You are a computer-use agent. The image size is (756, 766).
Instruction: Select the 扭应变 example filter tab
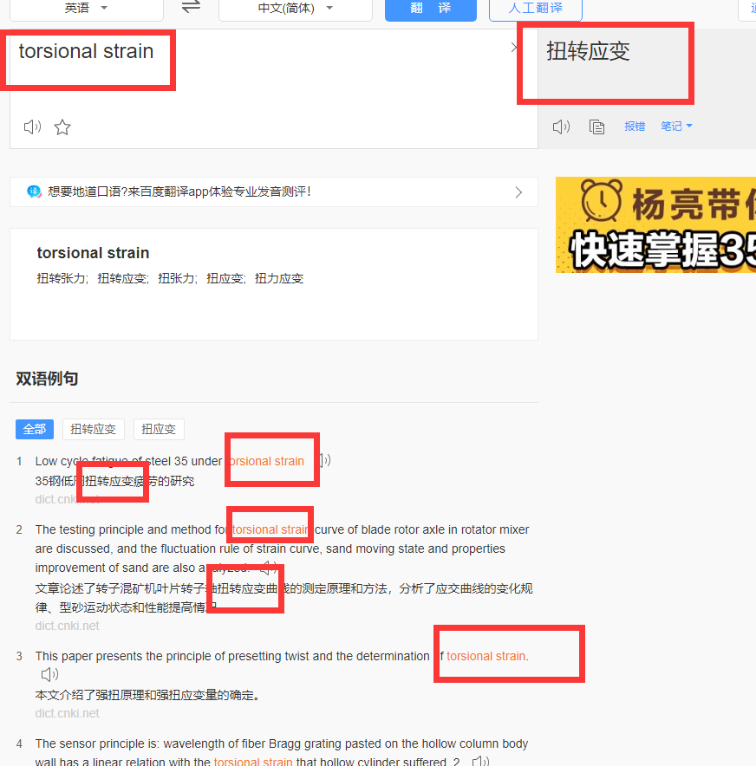coord(159,429)
